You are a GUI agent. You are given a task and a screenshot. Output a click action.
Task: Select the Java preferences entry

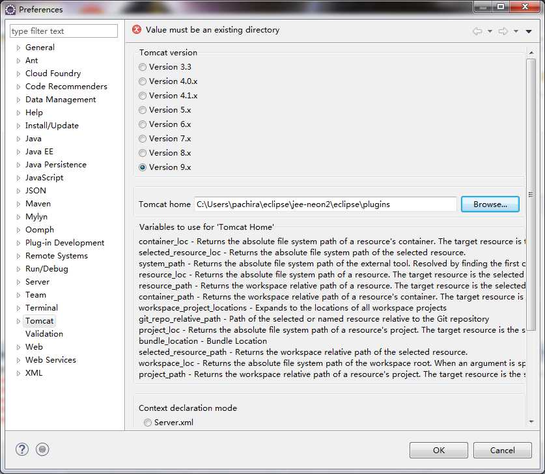(33, 138)
